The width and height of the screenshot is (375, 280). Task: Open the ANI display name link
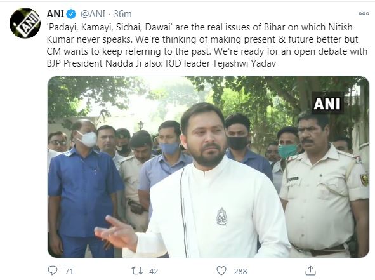coord(55,14)
